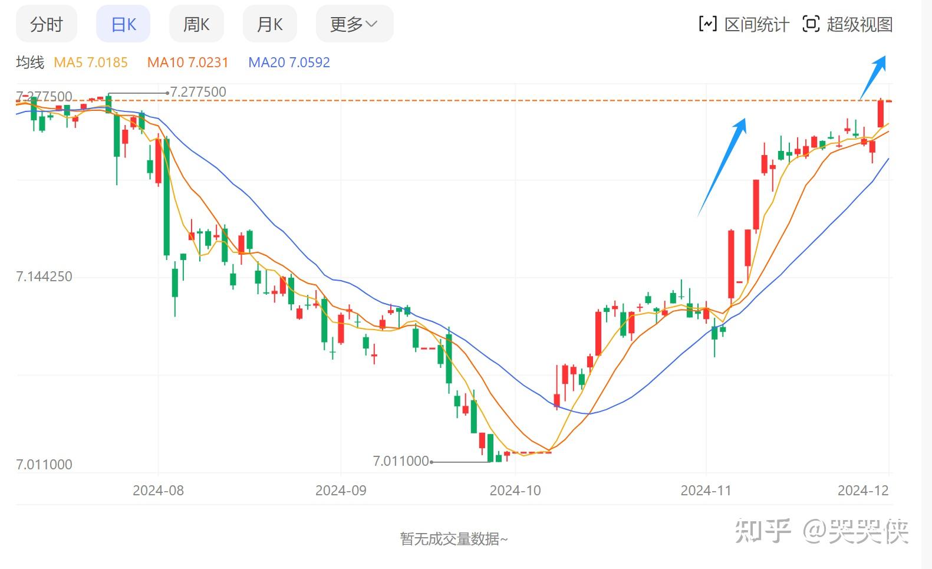Switch to the 分时 intraday tab

[47, 24]
